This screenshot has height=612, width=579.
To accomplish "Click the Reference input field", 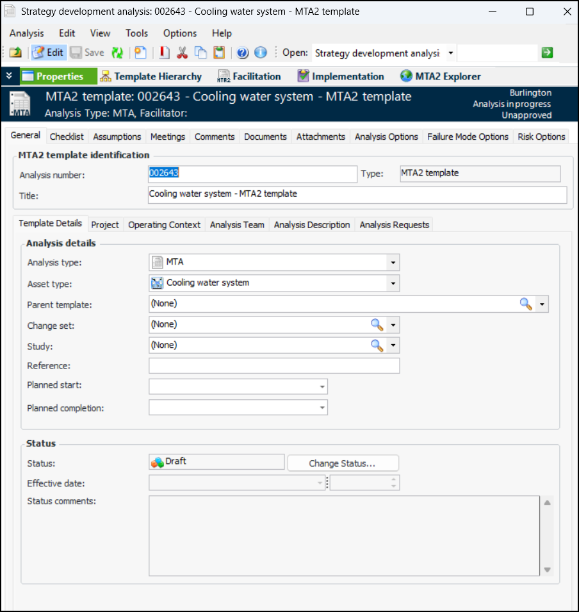I will (x=274, y=366).
